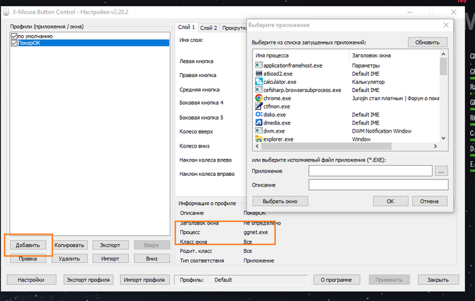
Task: Click the atkosd2.exe process icon
Action: (x=259, y=73)
